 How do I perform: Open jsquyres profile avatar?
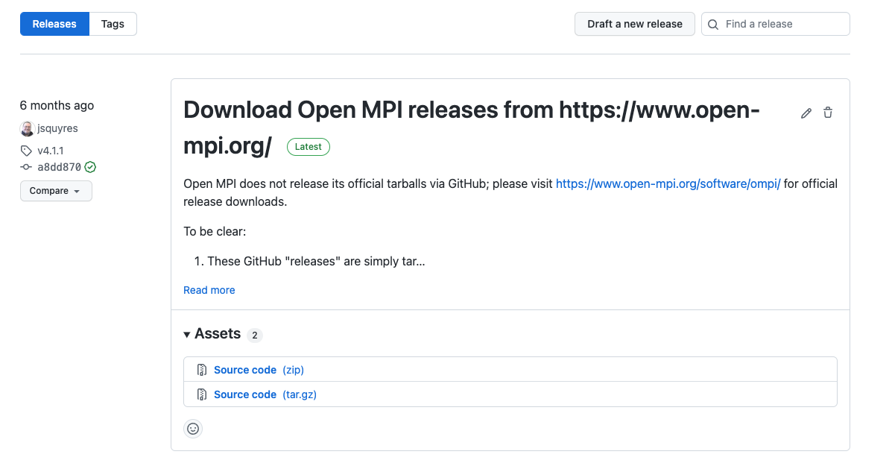pyautogui.click(x=27, y=128)
